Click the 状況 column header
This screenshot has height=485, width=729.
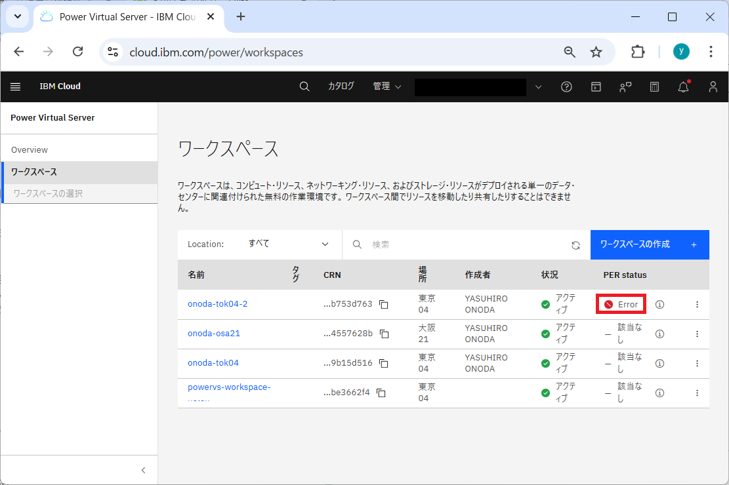click(550, 275)
